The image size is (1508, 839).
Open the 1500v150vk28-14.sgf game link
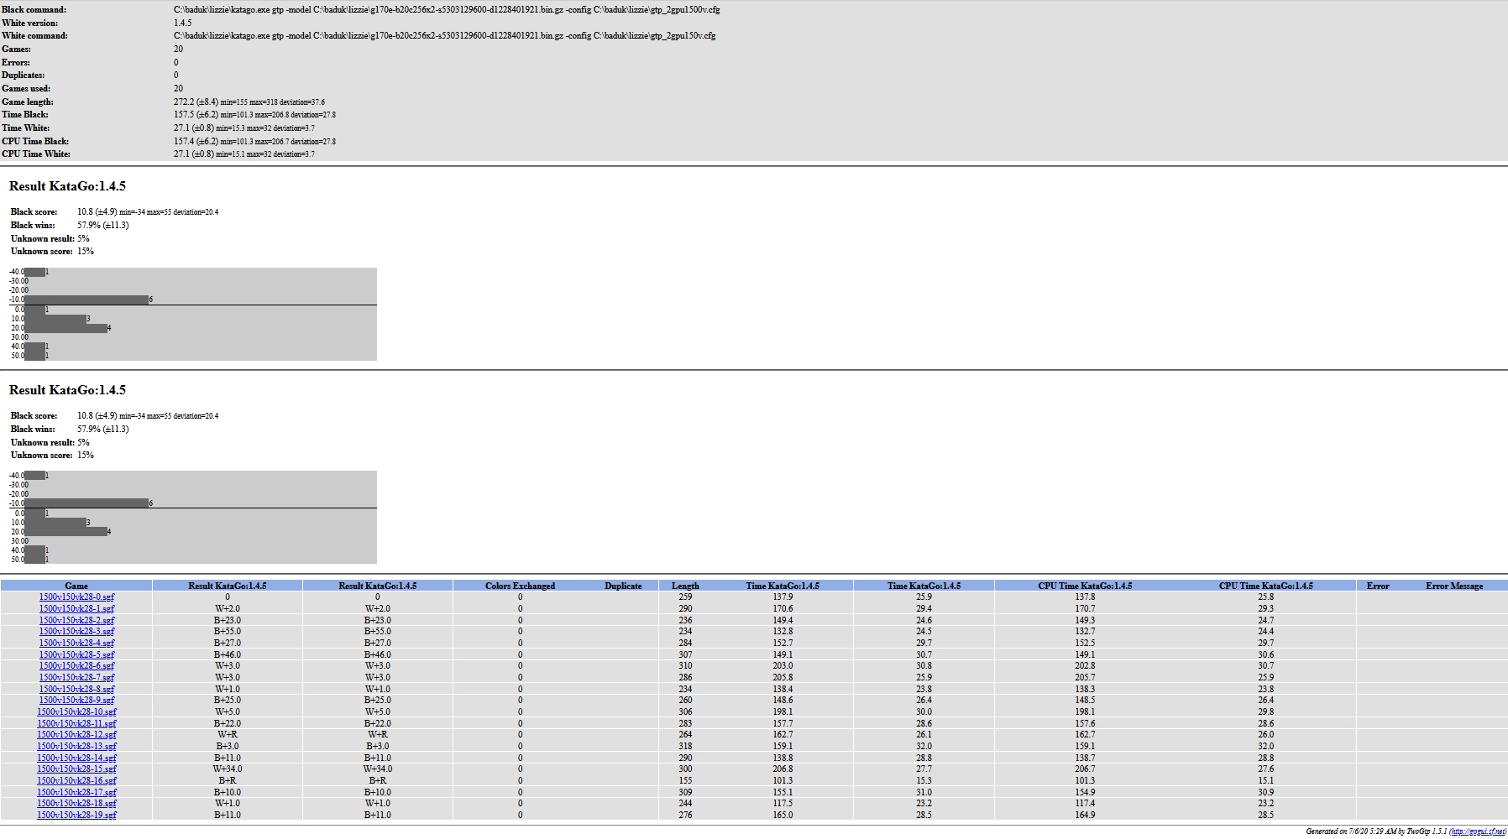pos(76,758)
